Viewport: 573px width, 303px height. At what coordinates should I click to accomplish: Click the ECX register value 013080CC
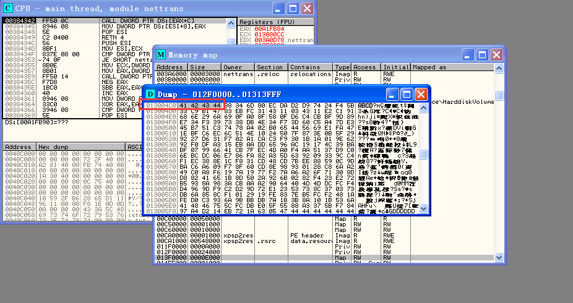[269, 34]
